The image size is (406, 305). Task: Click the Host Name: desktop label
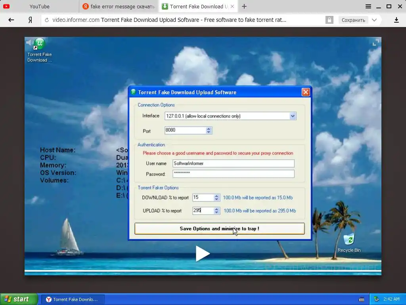58,150
